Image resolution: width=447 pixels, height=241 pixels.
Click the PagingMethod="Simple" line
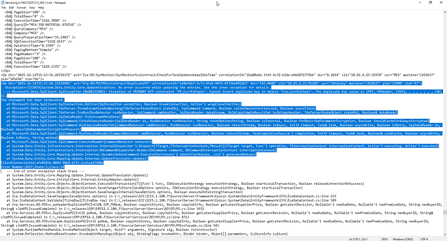point(32,50)
